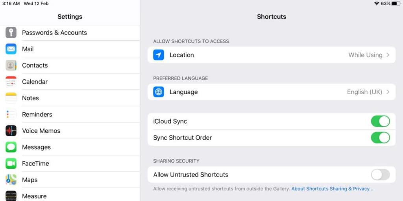Enable Allow Untrusted Shortcuts switch
The width and height of the screenshot is (403, 201).
point(380,175)
